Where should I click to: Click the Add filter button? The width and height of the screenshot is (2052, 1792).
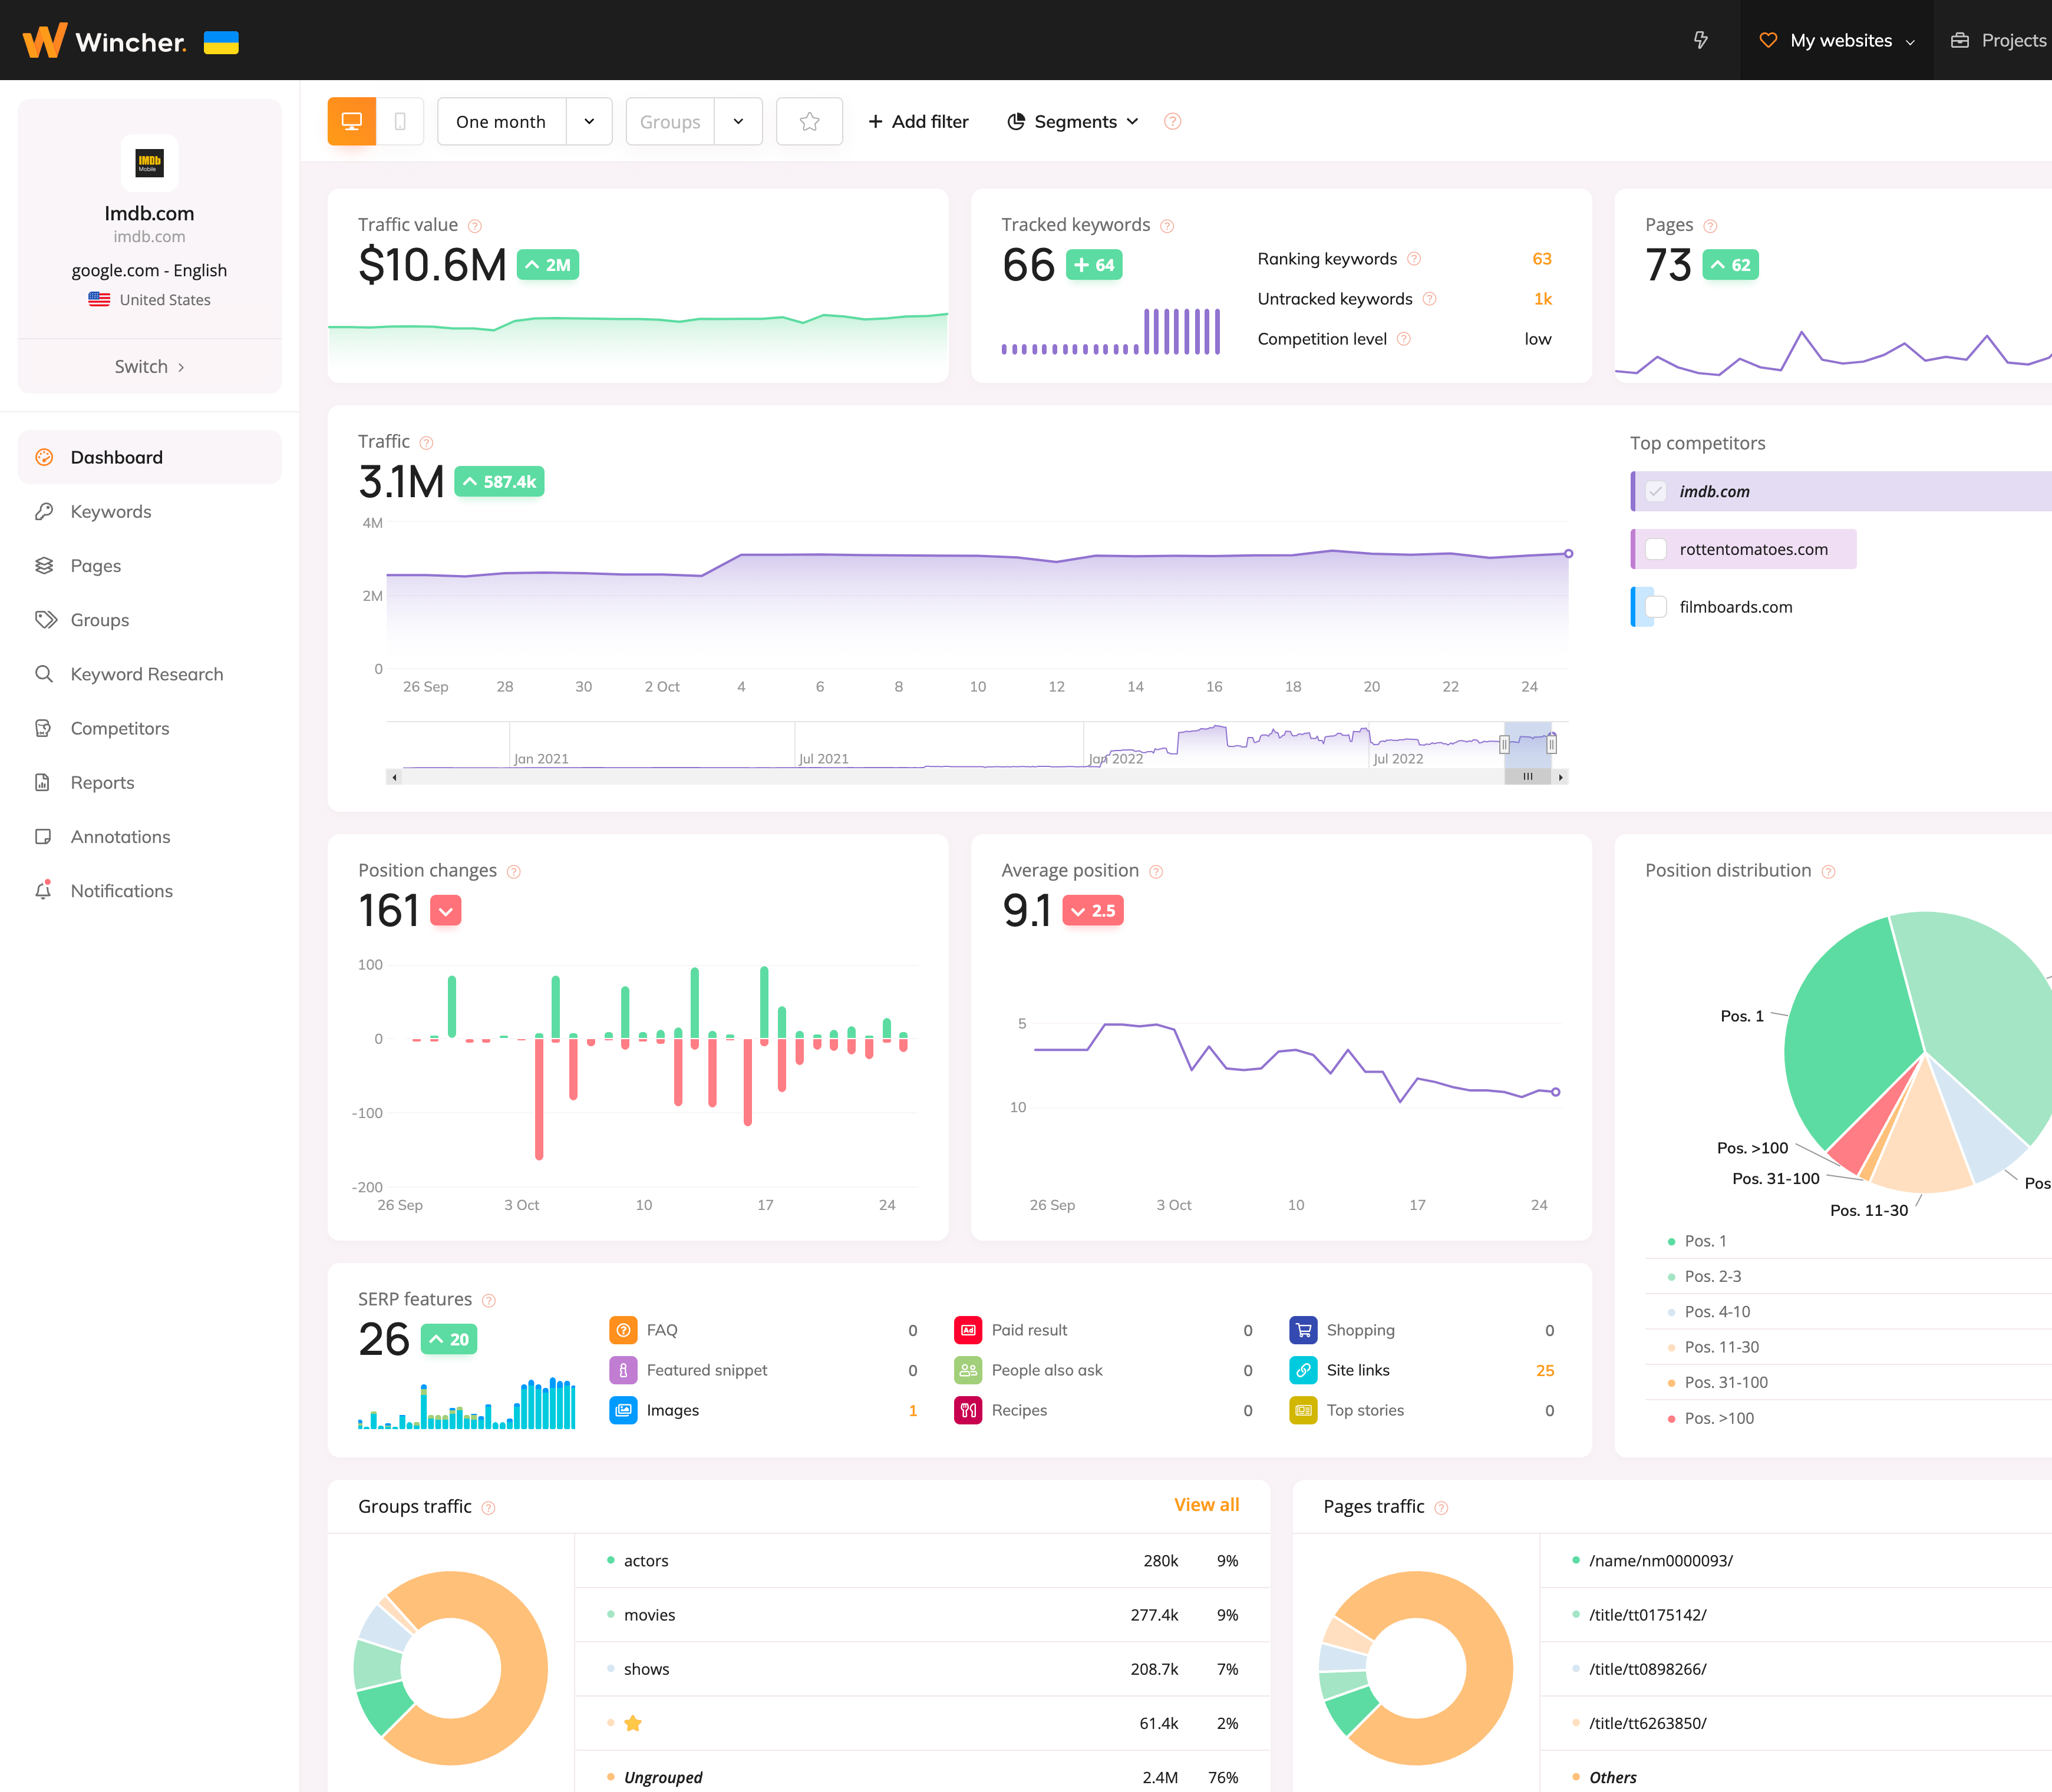[918, 122]
